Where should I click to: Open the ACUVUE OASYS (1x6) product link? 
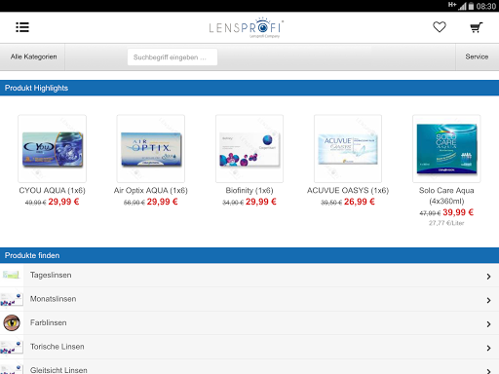(348, 190)
